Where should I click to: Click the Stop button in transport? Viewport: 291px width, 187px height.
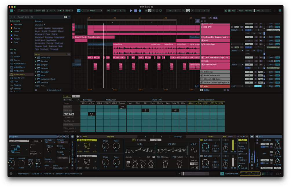click(136, 11)
